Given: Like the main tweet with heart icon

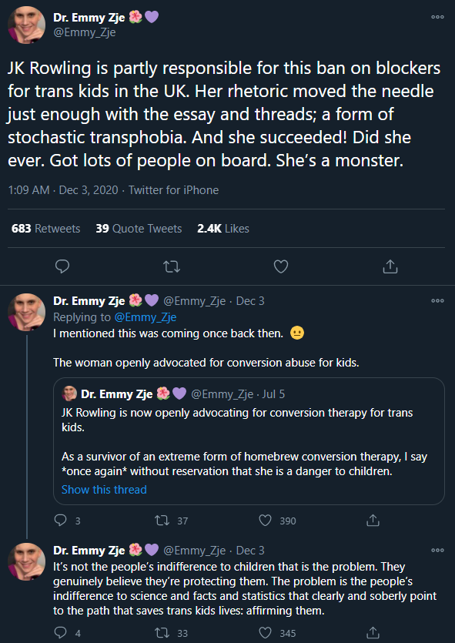Looking at the screenshot, I should tap(281, 266).
